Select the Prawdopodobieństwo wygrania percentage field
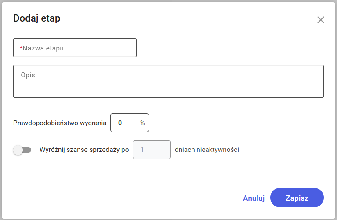 [x=125, y=123]
